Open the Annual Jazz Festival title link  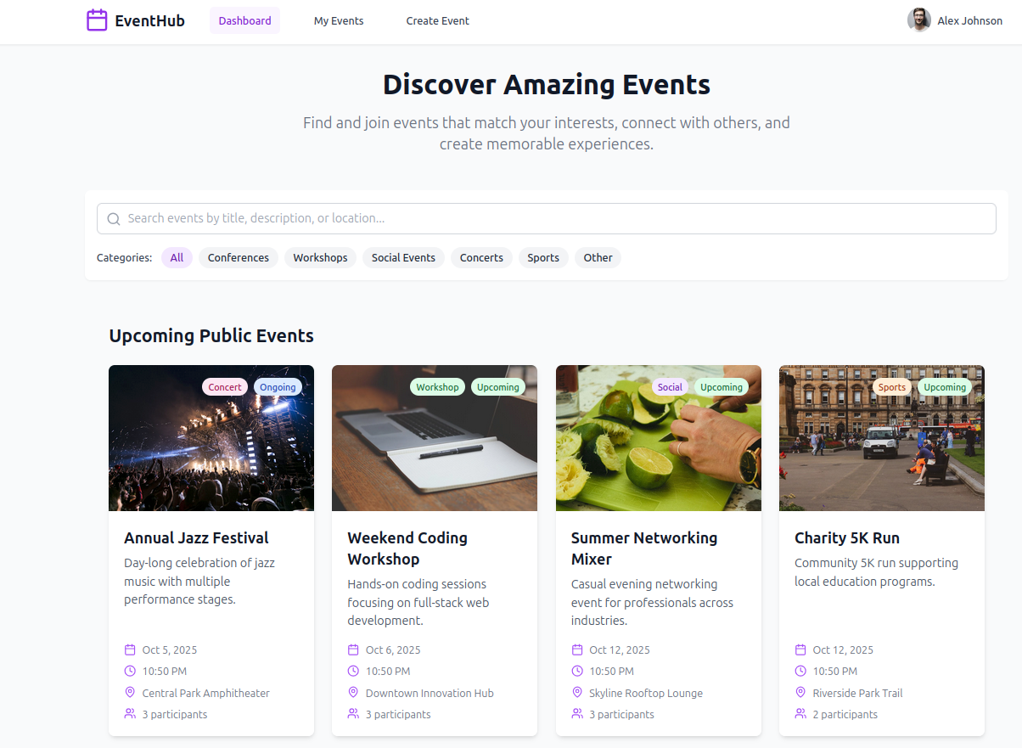[x=196, y=538]
